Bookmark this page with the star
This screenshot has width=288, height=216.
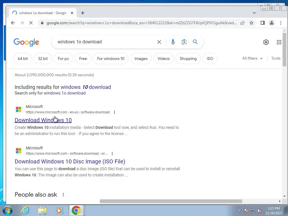[251, 23]
